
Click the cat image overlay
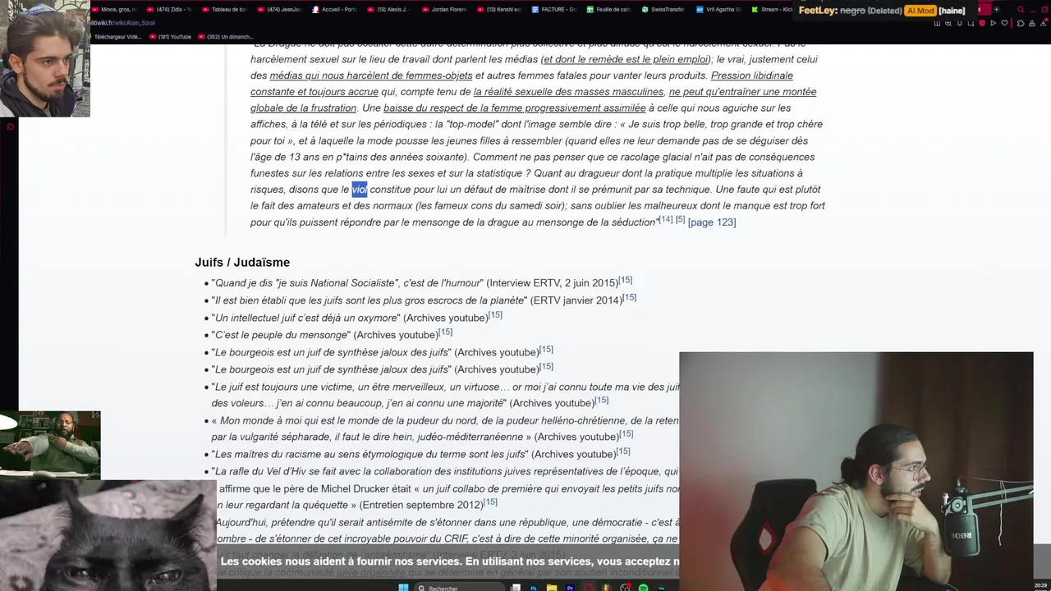(108, 535)
